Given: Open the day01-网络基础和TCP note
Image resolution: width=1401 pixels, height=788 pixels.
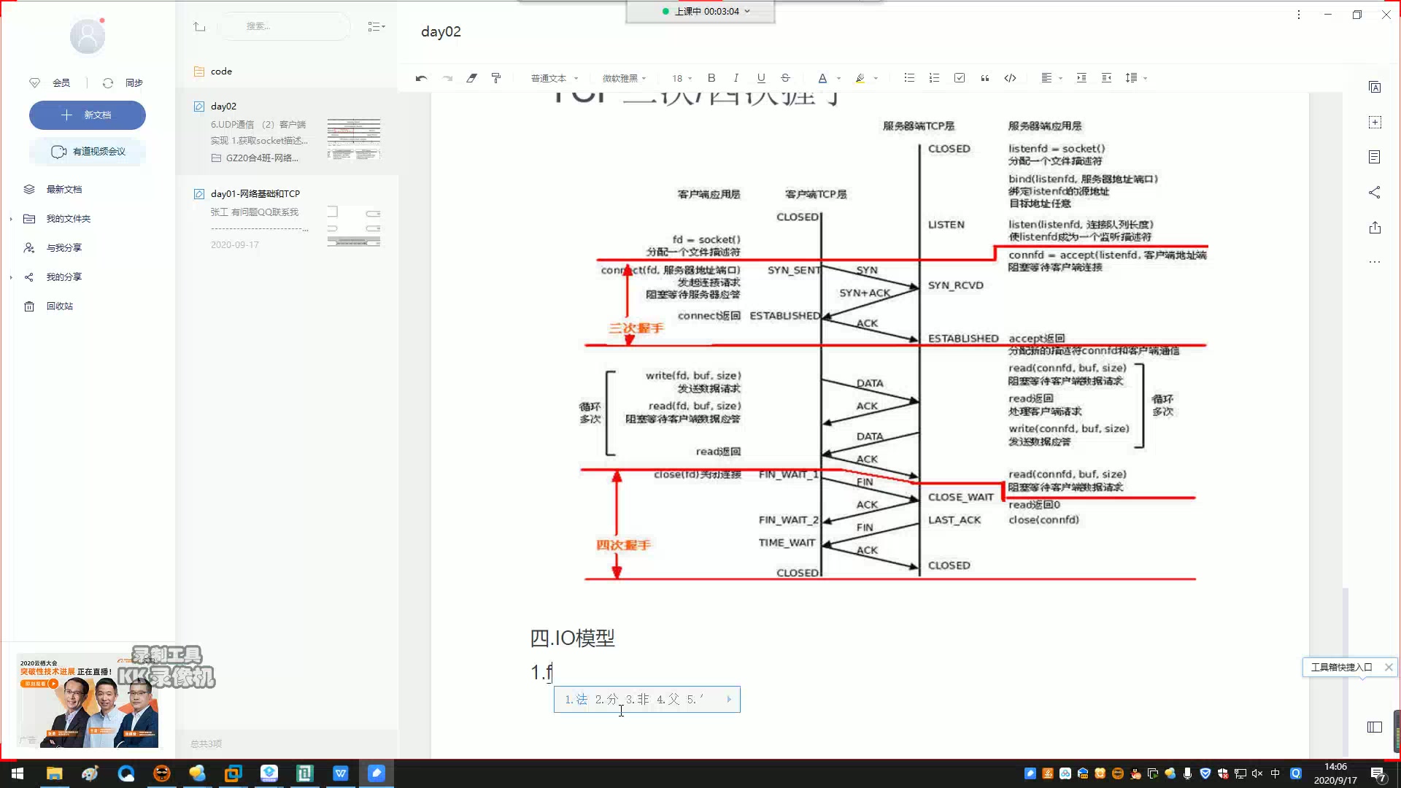Looking at the screenshot, I should click(x=287, y=219).
